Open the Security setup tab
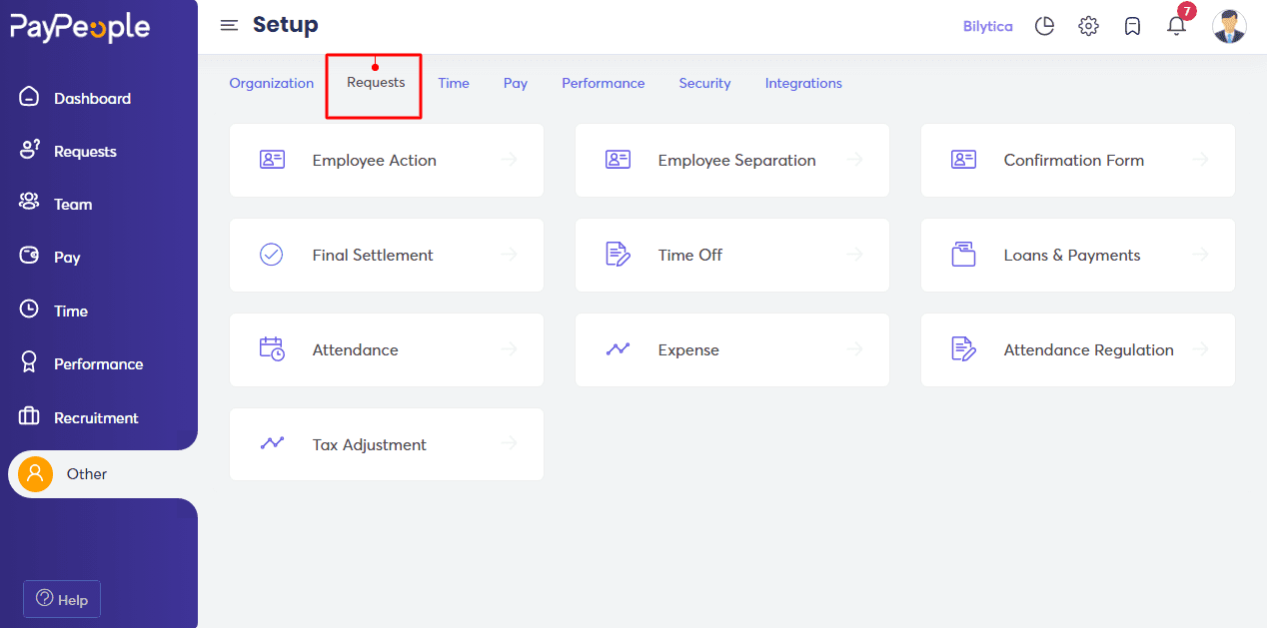 tap(704, 83)
